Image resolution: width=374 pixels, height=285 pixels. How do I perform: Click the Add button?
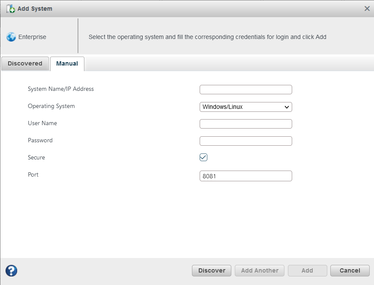pyautogui.click(x=307, y=270)
